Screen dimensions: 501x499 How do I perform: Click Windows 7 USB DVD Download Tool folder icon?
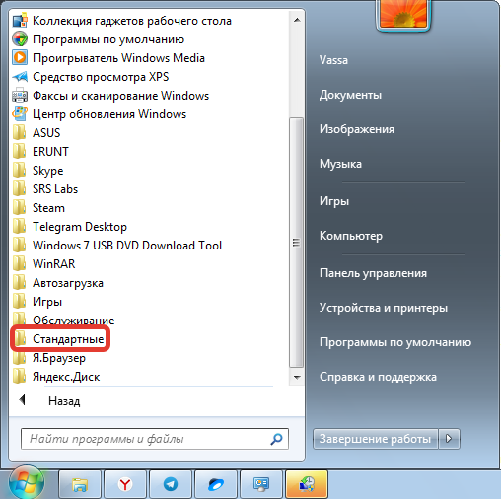20,246
